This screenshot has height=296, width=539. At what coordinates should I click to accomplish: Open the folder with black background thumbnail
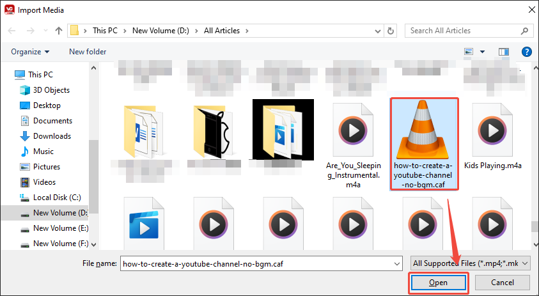[x=283, y=130]
